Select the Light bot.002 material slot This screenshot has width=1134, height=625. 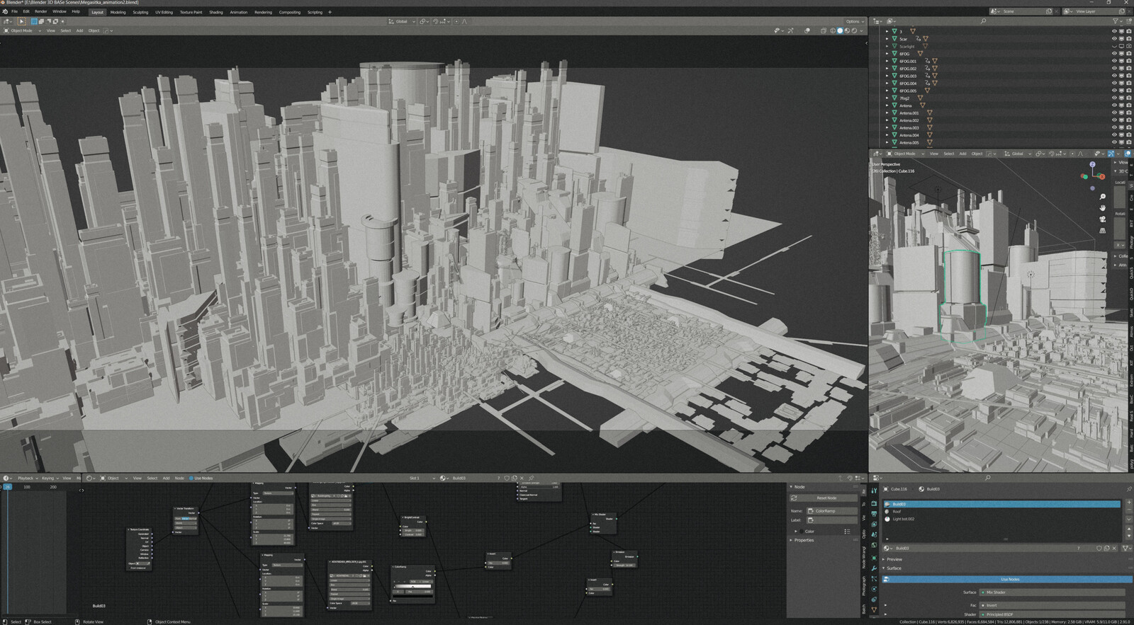pos(1002,519)
